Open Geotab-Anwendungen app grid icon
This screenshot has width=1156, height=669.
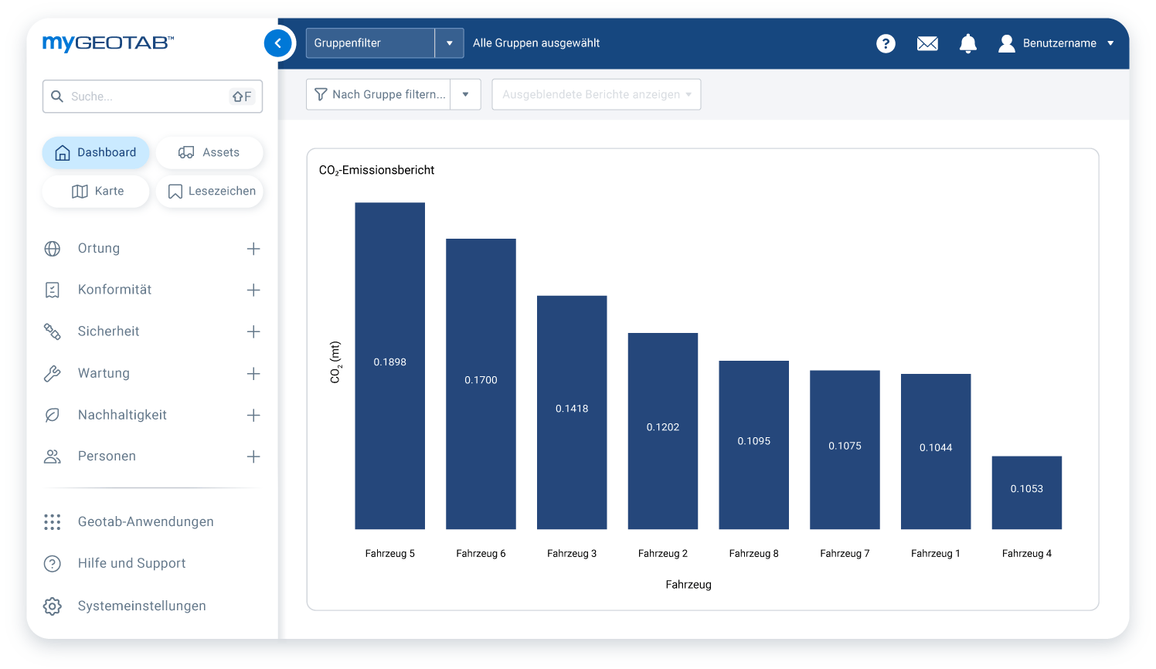(x=52, y=521)
